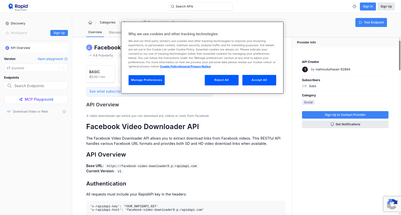
Task: Click the Rapid logo
Action: coord(18,7)
